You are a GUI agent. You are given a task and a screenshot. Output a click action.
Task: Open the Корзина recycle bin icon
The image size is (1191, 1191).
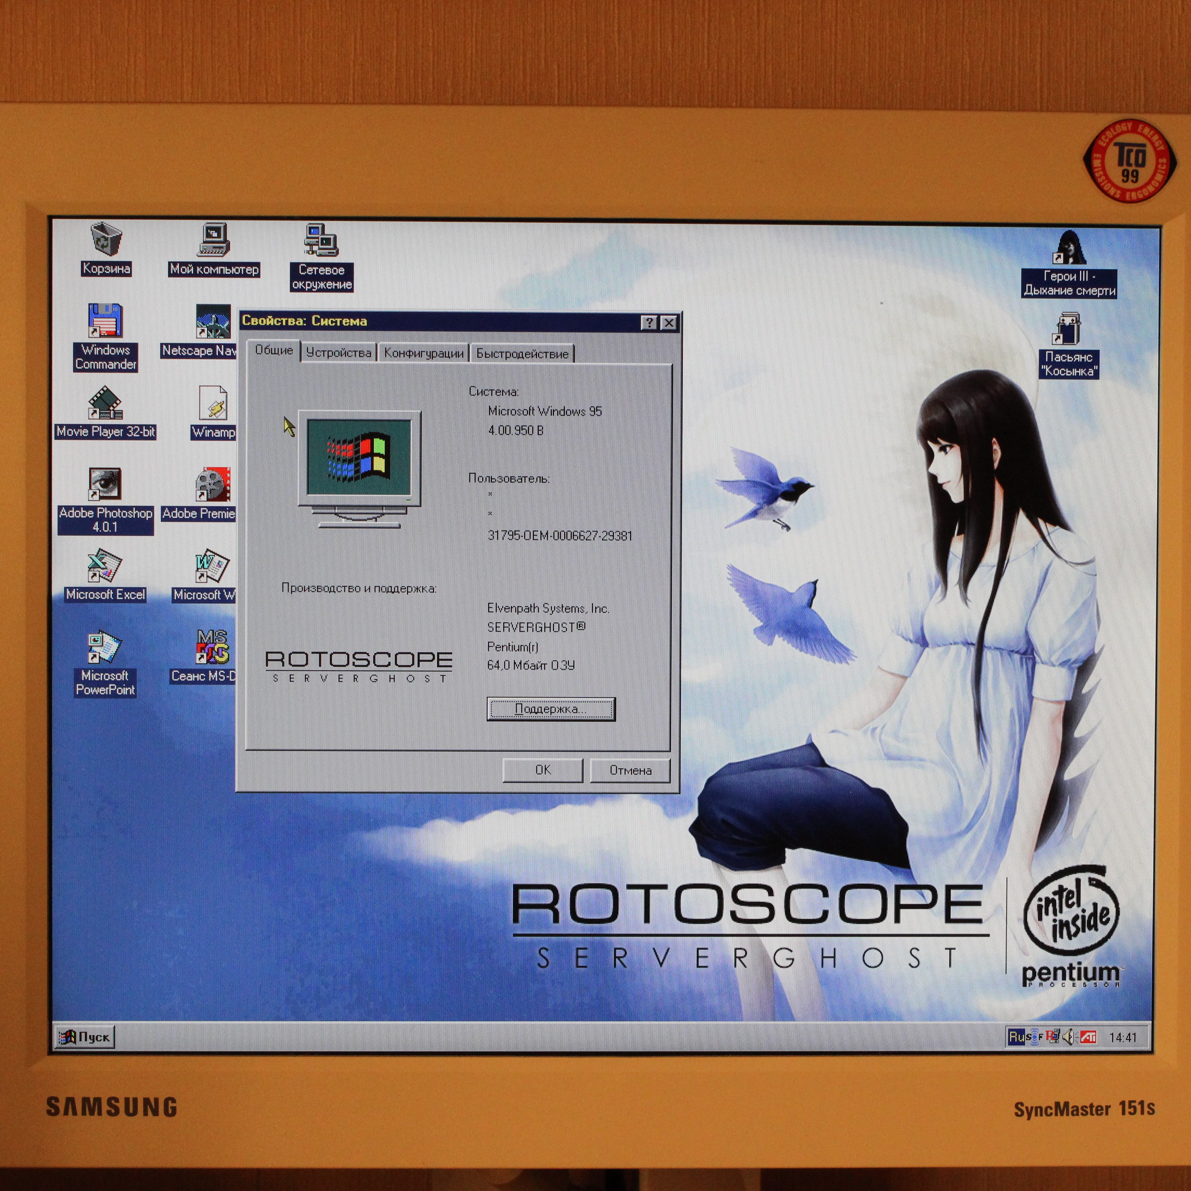coord(106,241)
